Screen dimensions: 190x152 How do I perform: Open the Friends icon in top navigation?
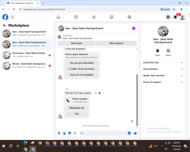point(94,17)
